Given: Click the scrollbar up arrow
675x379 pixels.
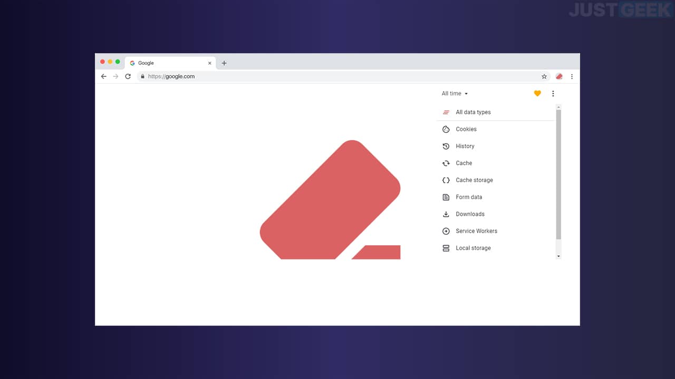Looking at the screenshot, I should coord(558,107).
